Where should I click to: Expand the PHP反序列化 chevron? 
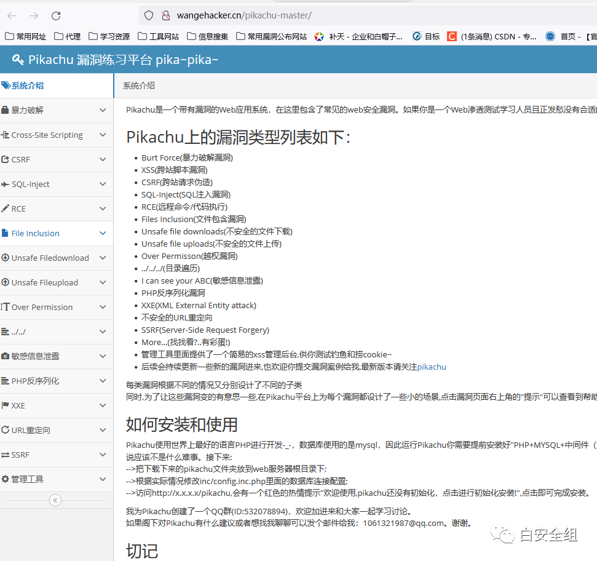pyautogui.click(x=103, y=381)
